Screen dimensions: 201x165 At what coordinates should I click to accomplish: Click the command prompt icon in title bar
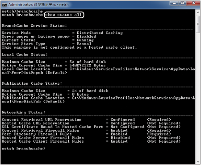click(4, 4)
